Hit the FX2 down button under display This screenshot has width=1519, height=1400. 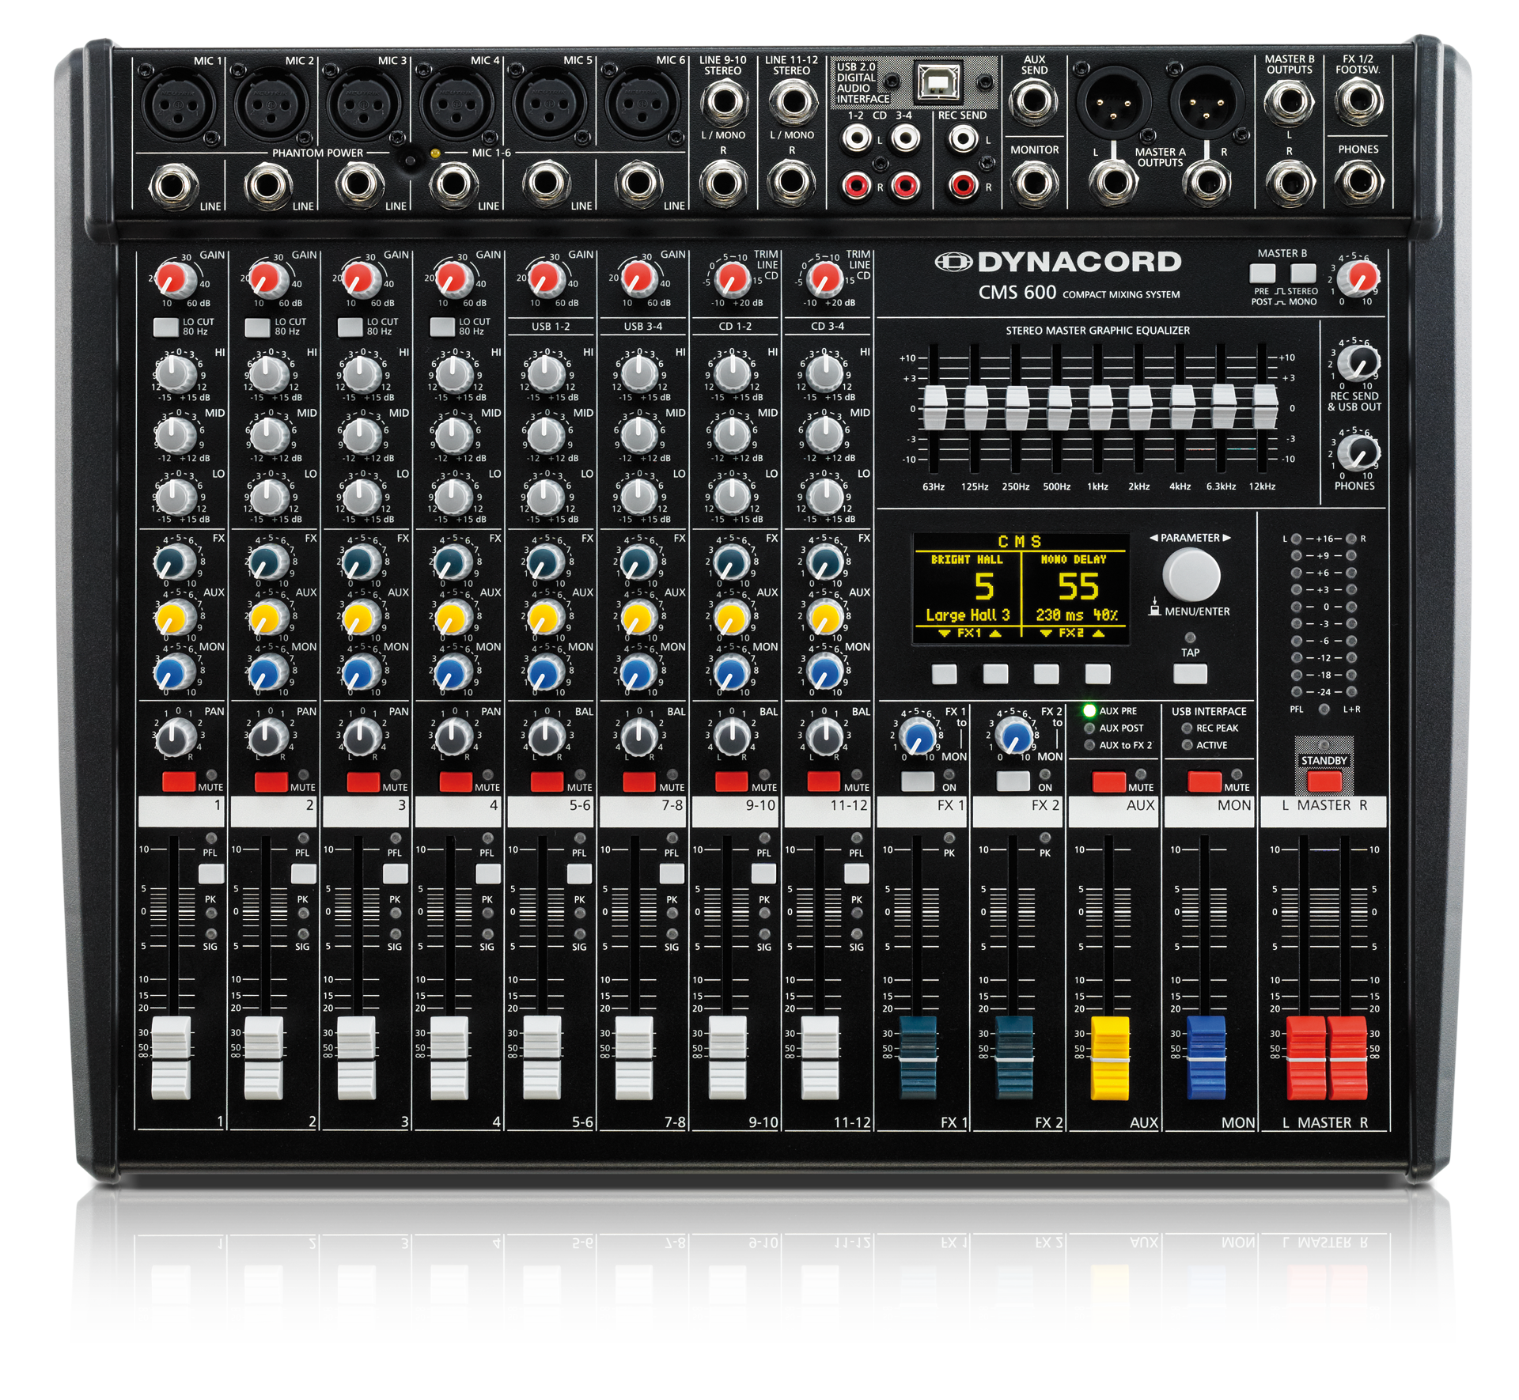(1046, 674)
